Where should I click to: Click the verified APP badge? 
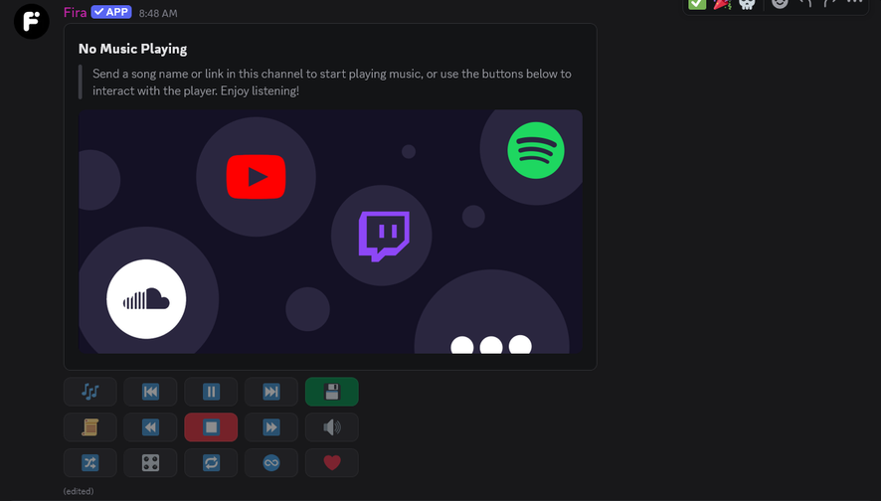(111, 12)
